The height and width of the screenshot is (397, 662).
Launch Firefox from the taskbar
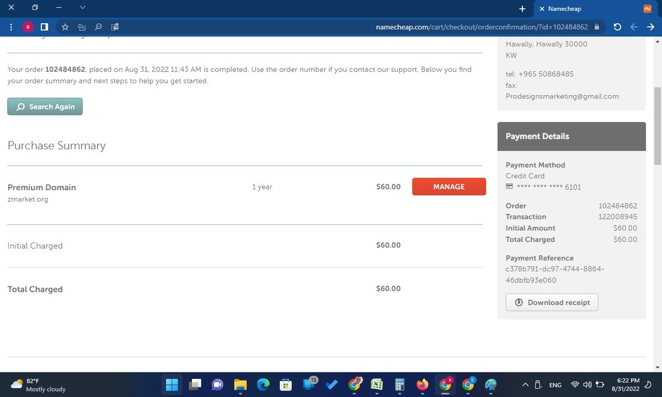(x=422, y=385)
